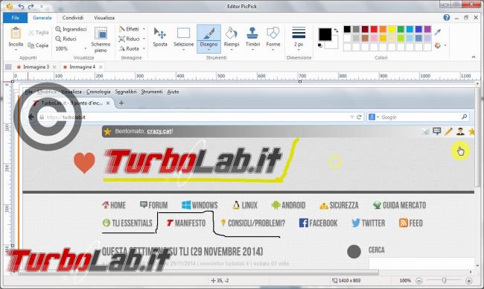Select the eyedropper color picker tool
The image size is (484, 289).
437,32
